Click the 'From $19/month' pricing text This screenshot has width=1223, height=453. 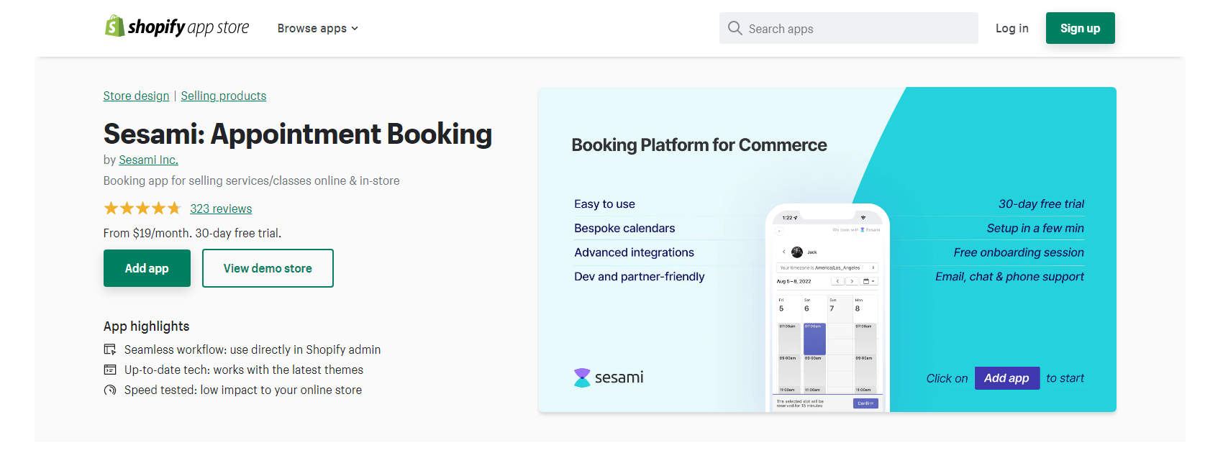tap(192, 233)
